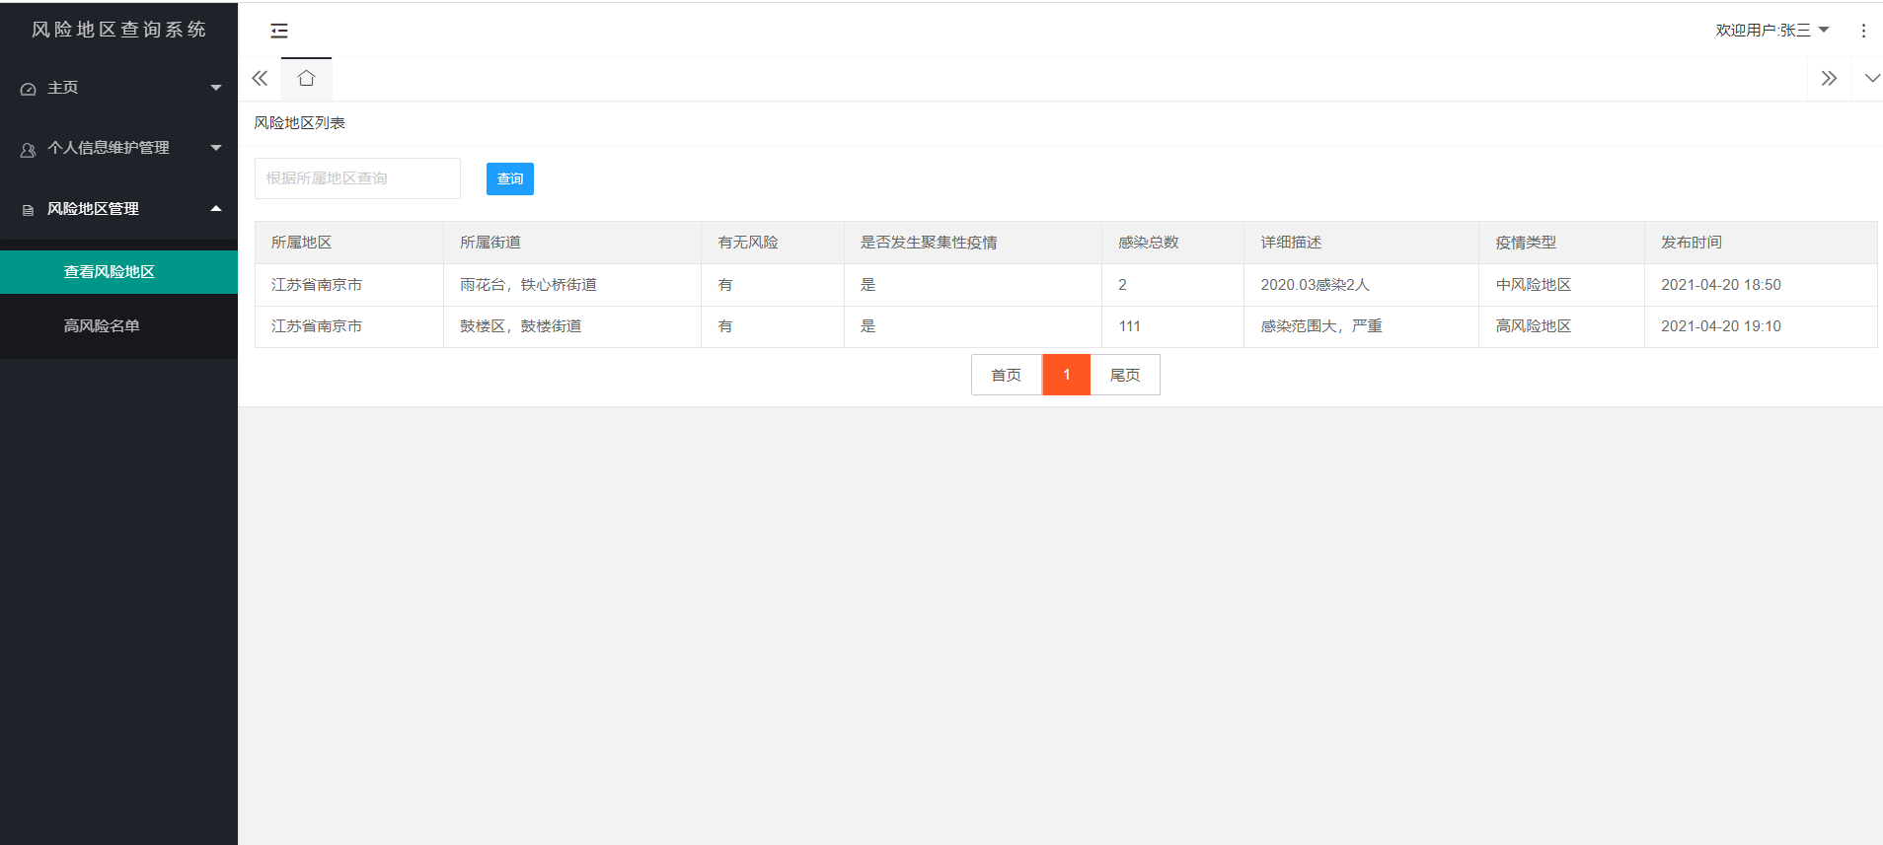Click the 2021-04-20 18:50 timestamp

pos(1721,285)
